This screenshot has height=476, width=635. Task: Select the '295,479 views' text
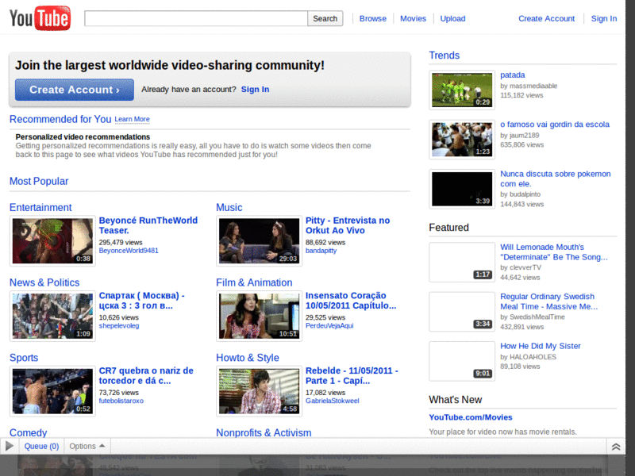pos(121,243)
